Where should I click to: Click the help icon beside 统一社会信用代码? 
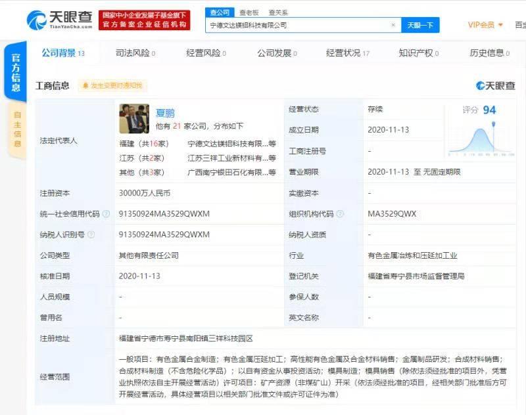tap(106, 213)
